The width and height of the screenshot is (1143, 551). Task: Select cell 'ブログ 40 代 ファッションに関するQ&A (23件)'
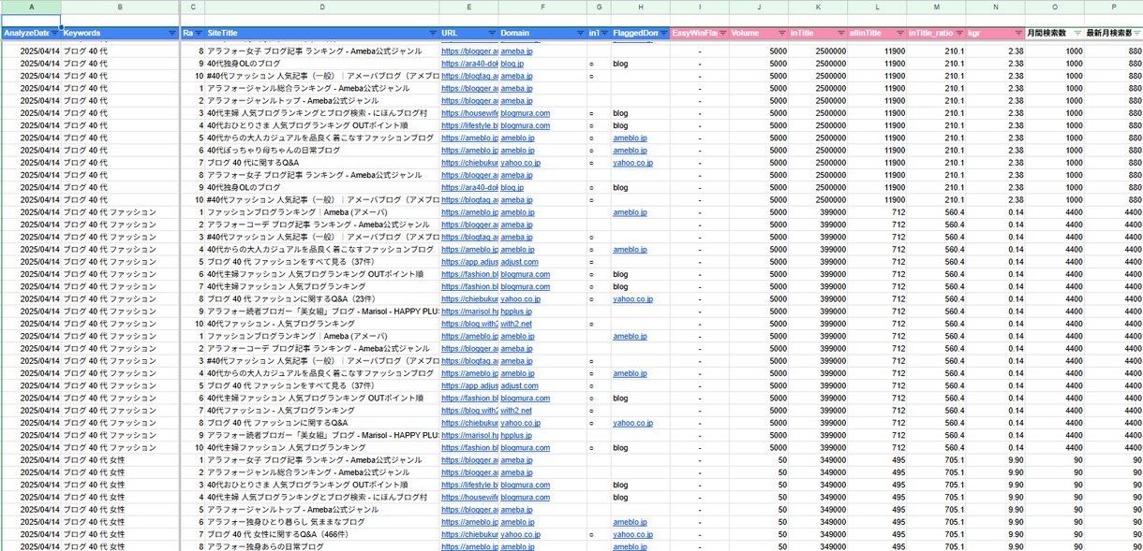[322, 299]
